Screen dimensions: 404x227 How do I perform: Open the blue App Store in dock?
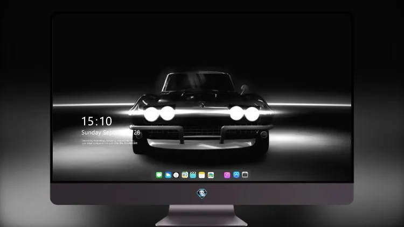(x=236, y=175)
